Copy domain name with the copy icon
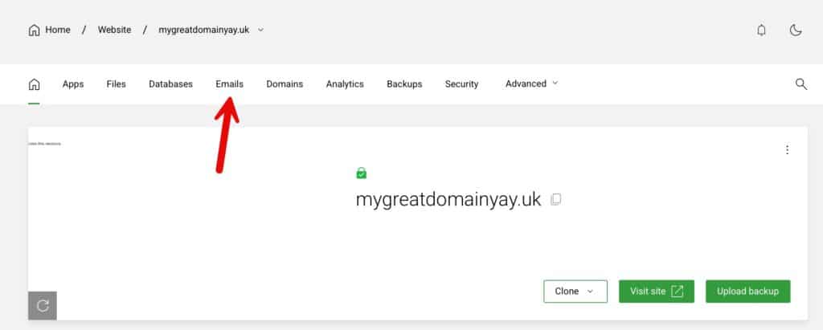Image resolution: width=823 pixels, height=330 pixels. (x=556, y=199)
